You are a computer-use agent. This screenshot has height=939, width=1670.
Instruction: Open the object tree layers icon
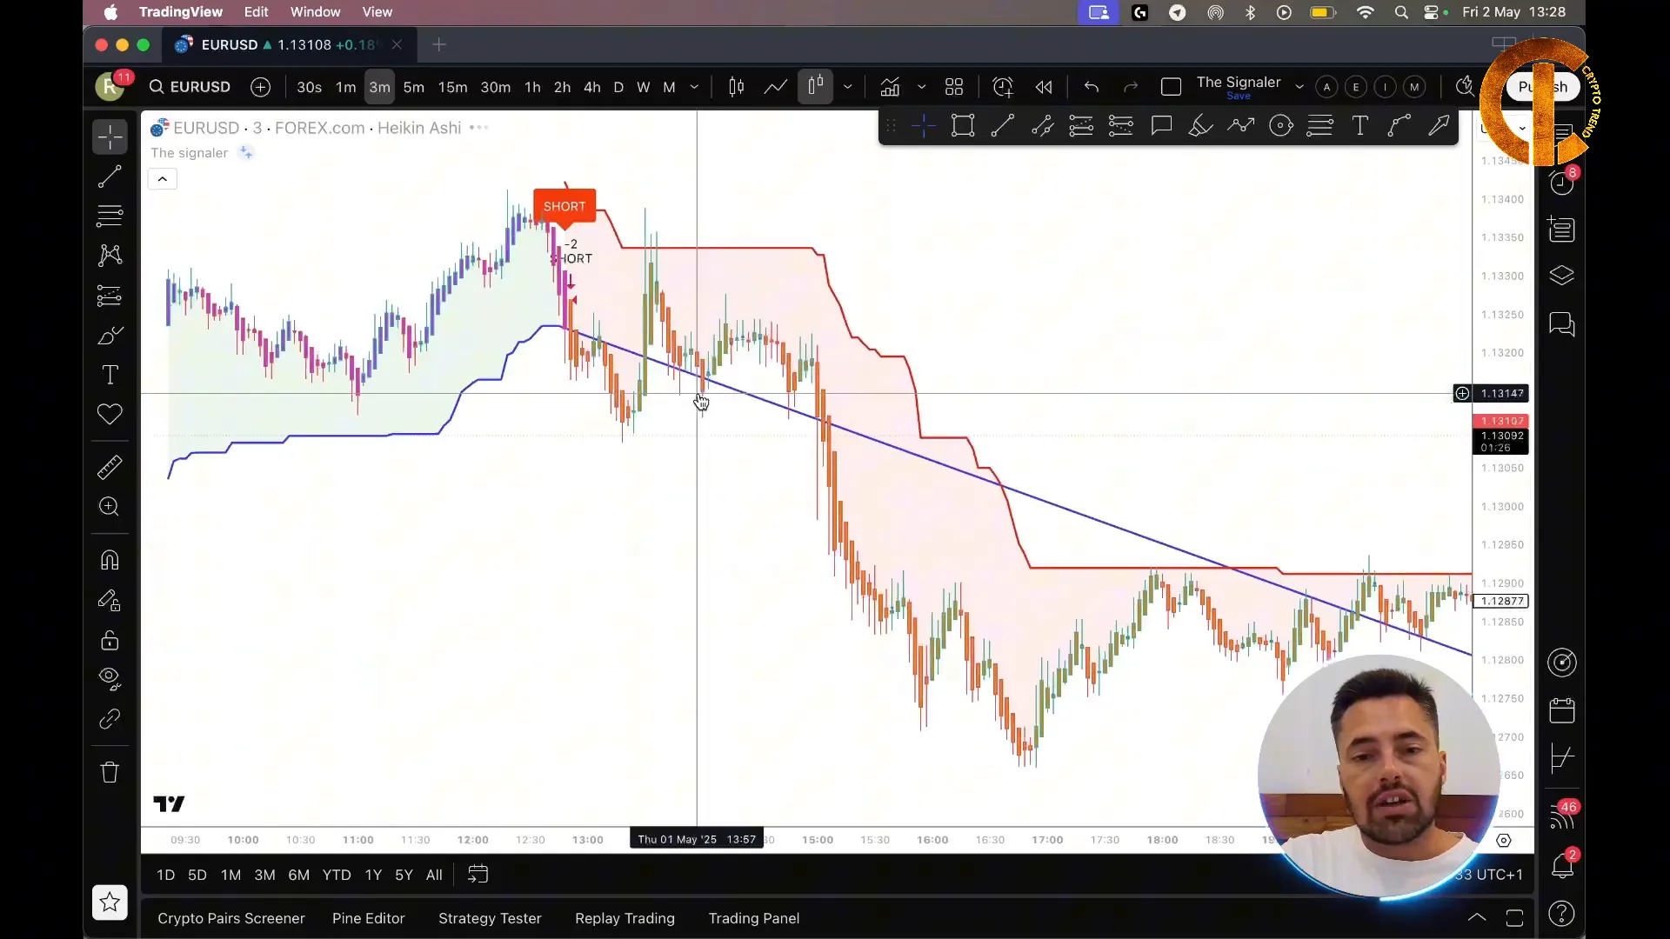click(x=1562, y=276)
